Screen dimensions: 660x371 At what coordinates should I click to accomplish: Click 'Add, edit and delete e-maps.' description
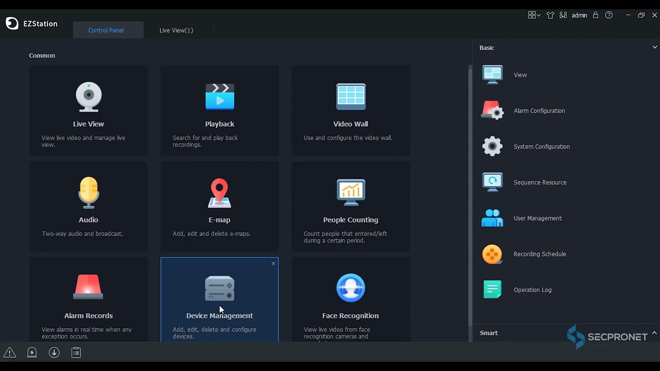pos(211,234)
